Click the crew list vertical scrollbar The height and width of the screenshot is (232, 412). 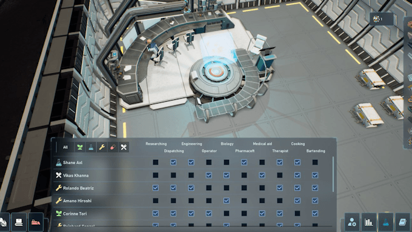tap(333, 174)
